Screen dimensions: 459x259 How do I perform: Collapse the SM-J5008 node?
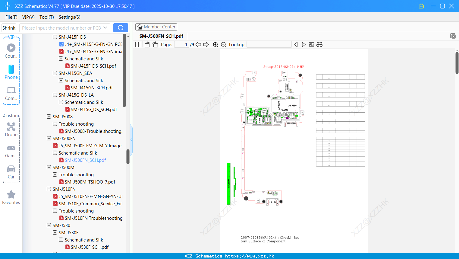click(x=49, y=117)
